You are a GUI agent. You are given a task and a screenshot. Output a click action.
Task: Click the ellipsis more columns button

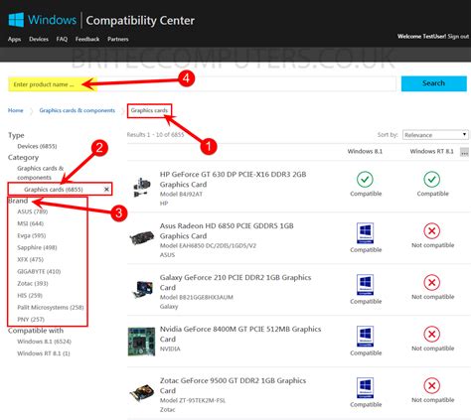[x=464, y=152]
